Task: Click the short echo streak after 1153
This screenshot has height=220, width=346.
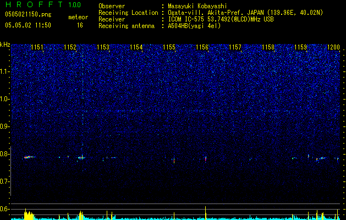Action: [x=113, y=157]
